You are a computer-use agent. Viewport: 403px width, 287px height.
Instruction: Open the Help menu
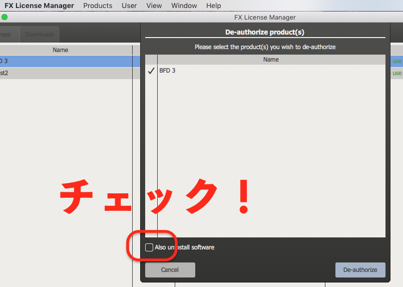[213, 6]
